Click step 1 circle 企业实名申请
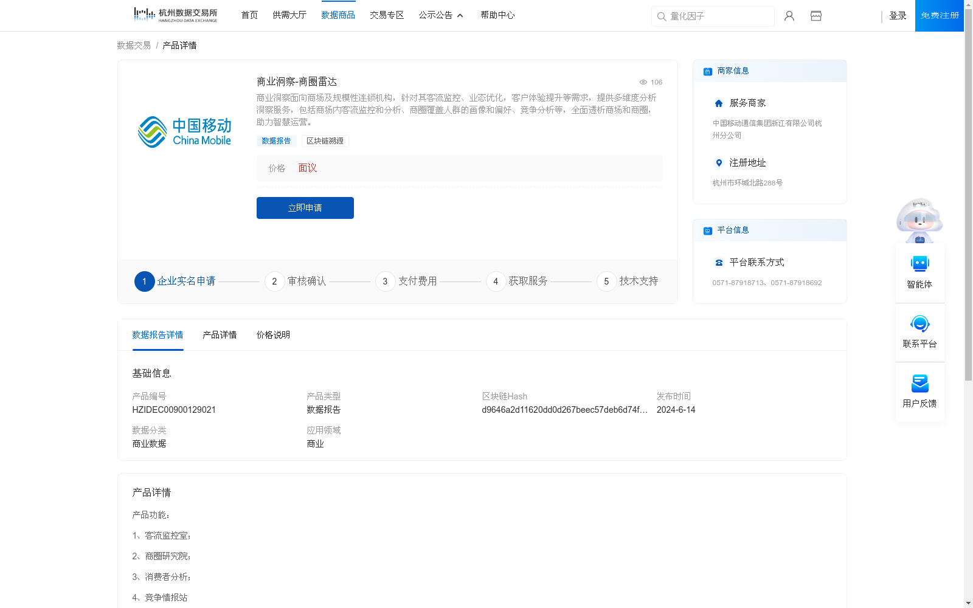Screen dimensions: 973x608 pyautogui.click(x=144, y=282)
